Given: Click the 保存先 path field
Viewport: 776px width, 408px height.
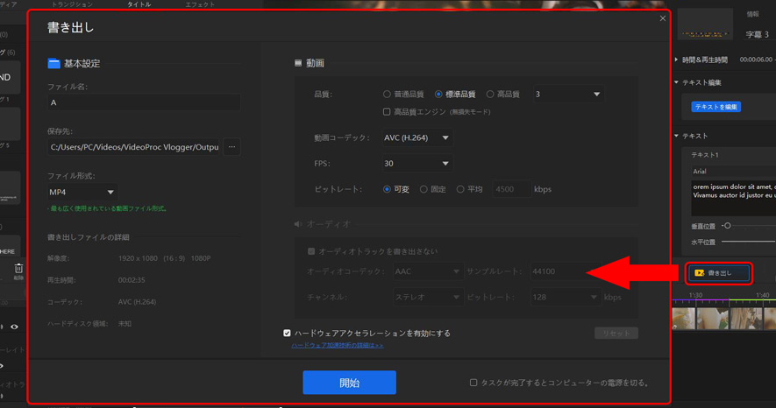Looking at the screenshot, I should [x=133, y=147].
